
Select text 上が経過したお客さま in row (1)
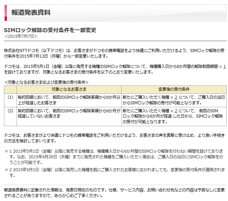point(37,103)
